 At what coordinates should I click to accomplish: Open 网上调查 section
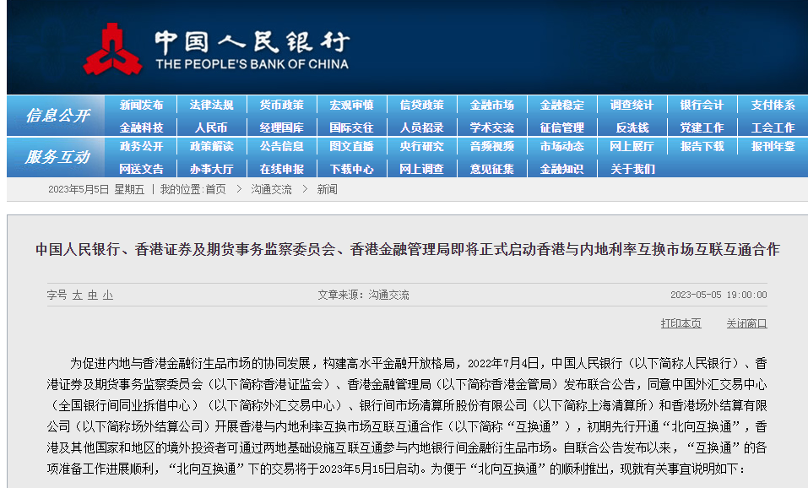point(421,169)
